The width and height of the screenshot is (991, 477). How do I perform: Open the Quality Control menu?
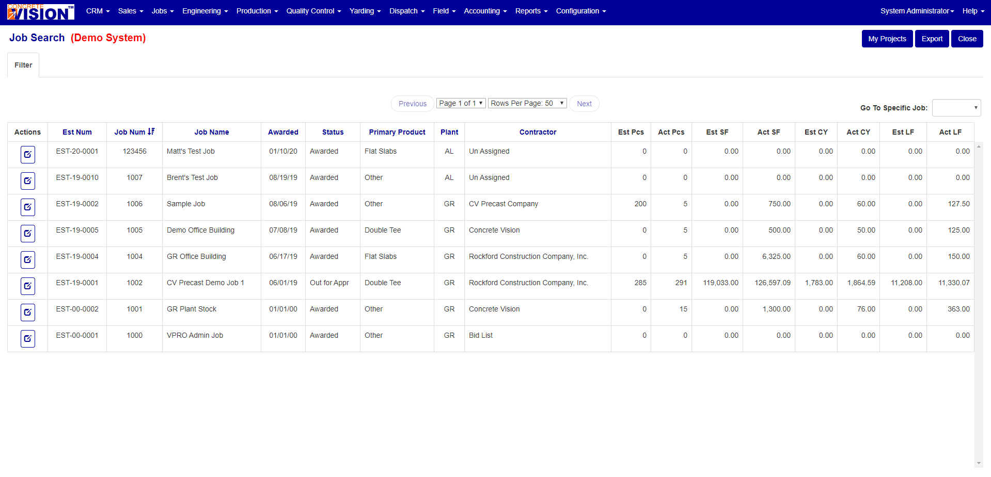coord(313,11)
